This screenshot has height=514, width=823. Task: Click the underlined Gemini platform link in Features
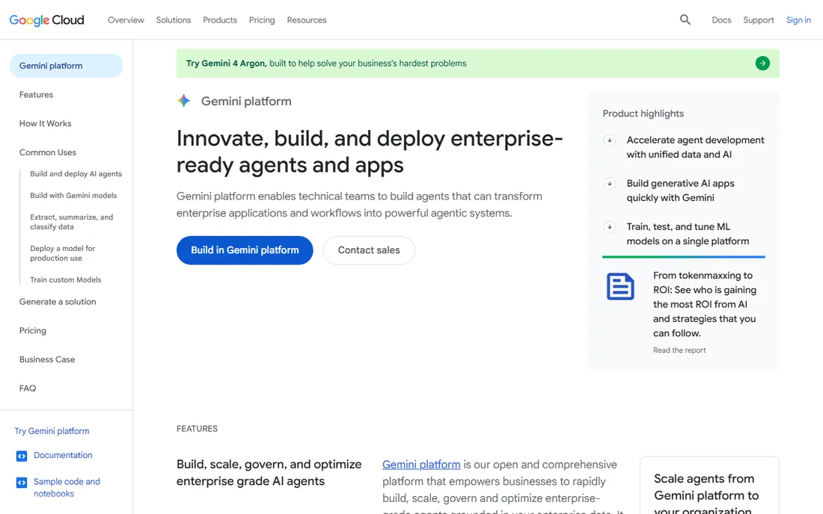click(421, 464)
